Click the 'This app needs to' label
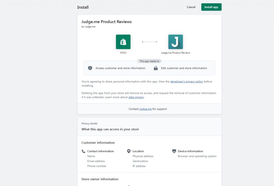274x186 pixels. (x=149, y=61)
